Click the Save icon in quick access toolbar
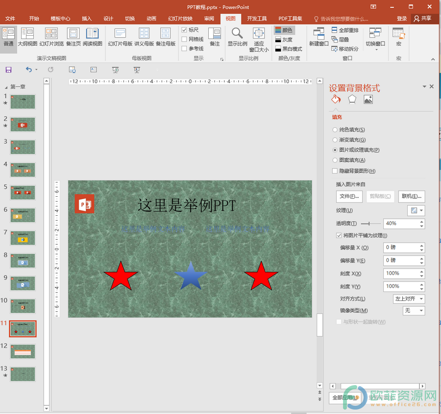 (x=8, y=69)
